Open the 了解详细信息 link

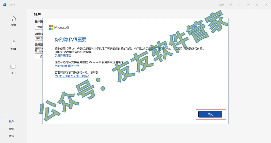click(x=63, y=56)
